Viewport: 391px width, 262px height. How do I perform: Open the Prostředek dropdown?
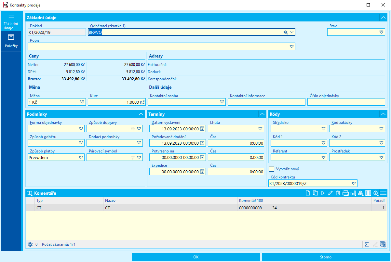coord(382,157)
